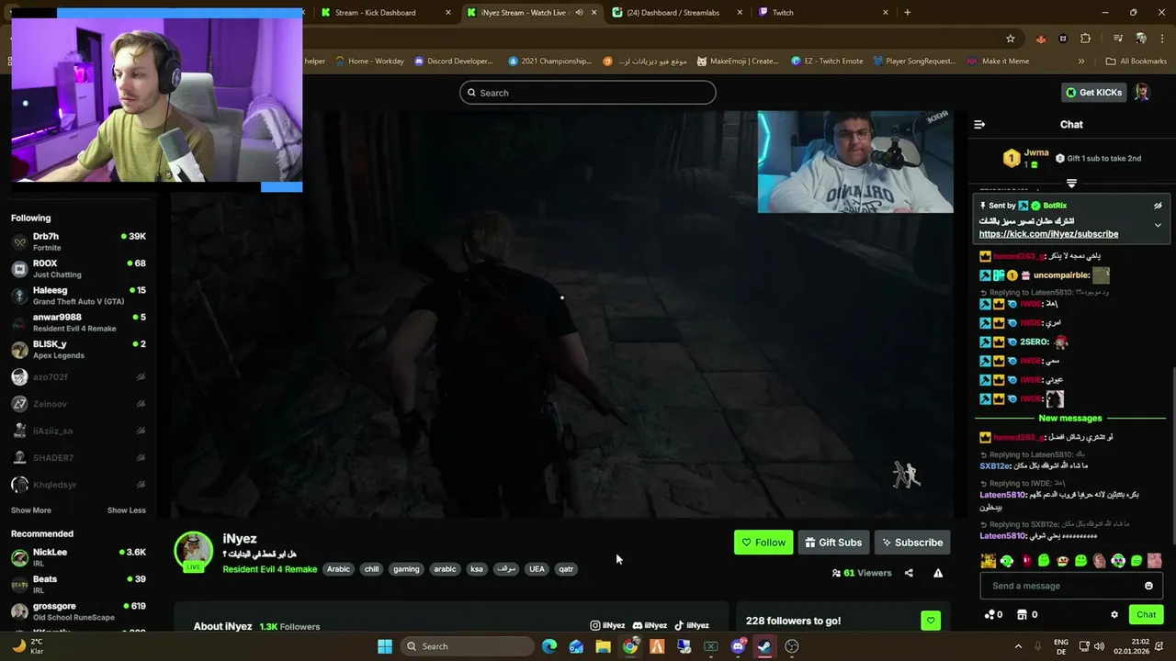Expand the gift leaderboard handle below Jwma
Screen dimensions: 1176x661
(1071, 184)
